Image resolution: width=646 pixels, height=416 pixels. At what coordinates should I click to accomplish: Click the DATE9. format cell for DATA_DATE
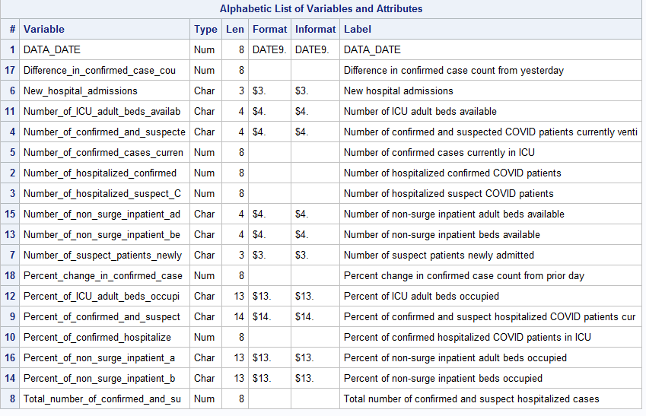pyautogui.click(x=269, y=49)
